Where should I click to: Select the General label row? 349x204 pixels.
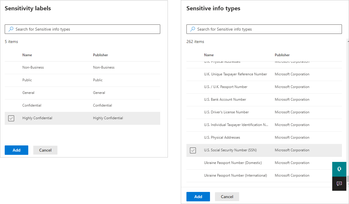82,93
